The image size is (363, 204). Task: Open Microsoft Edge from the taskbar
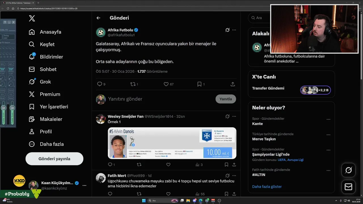pyautogui.click(x=201, y=201)
